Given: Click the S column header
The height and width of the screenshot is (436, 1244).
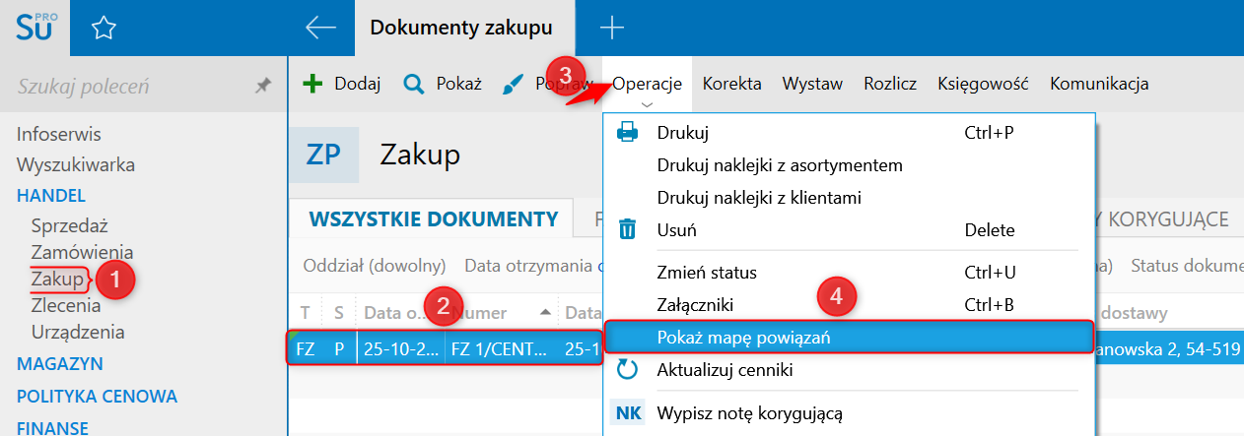Looking at the screenshot, I should [x=338, y=313].
